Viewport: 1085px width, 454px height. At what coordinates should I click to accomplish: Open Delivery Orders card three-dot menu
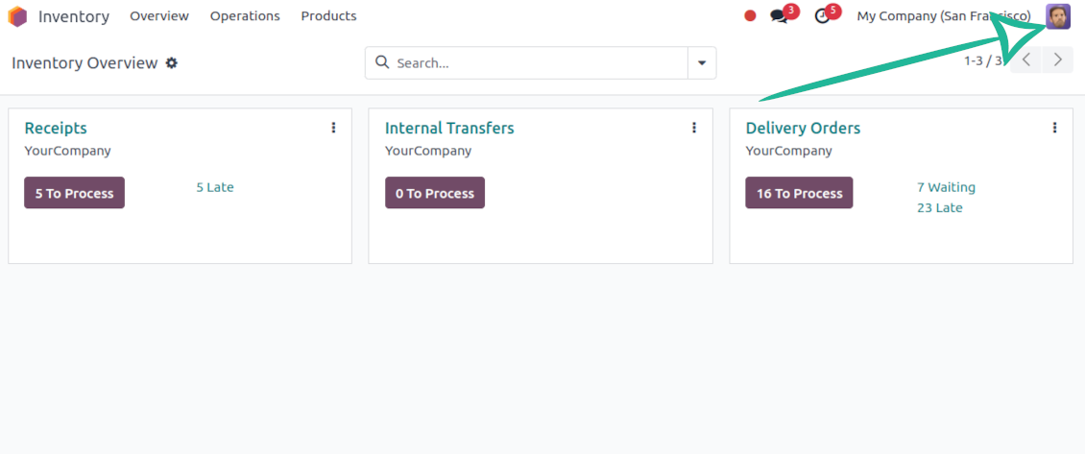(1054, 128)
